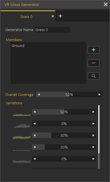Increase Overall Coverage with right arrow
This screenshot has height=182, width=110.
coord(99,94)
